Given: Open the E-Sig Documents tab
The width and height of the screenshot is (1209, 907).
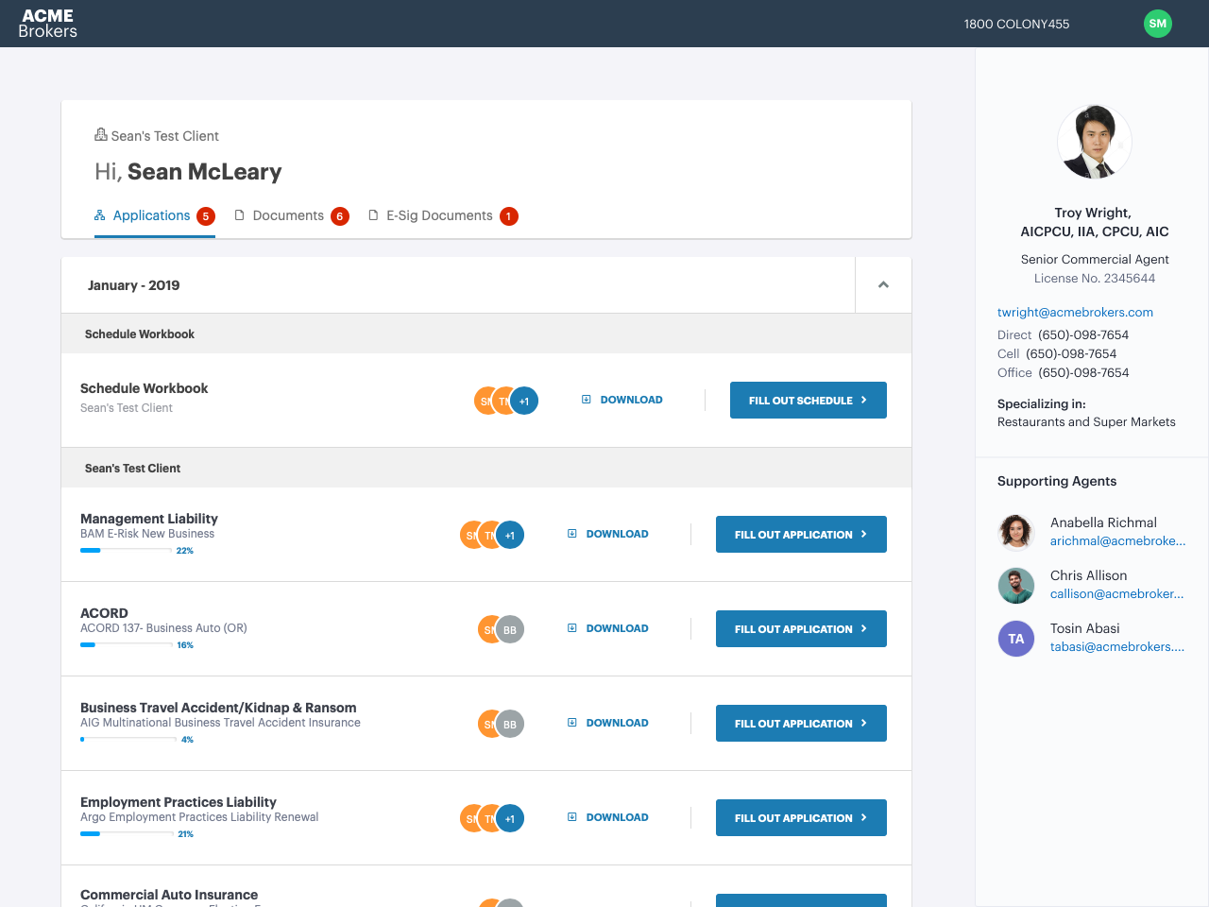Looking at the screenshot, I should click(439, 215).
